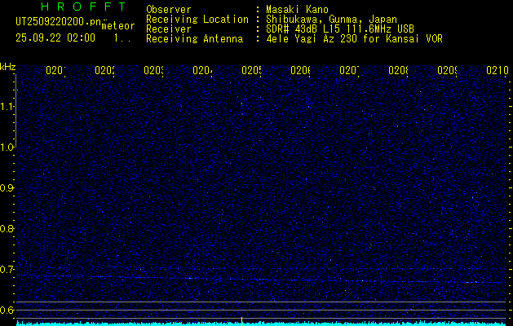Click the yellow spike in the power graph

[242, 319]
